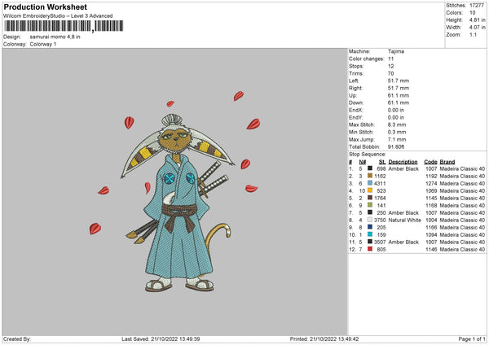Image resolution: width=489 pixels, height=345 pixels.
Task: Click the samurai embroidery design preview
Action: (175, 193)
